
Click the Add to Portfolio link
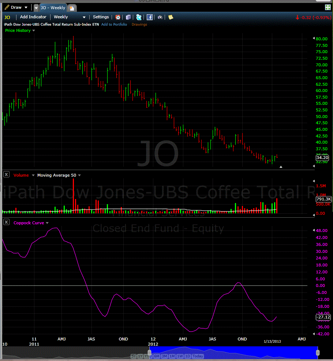coord(114,25)
